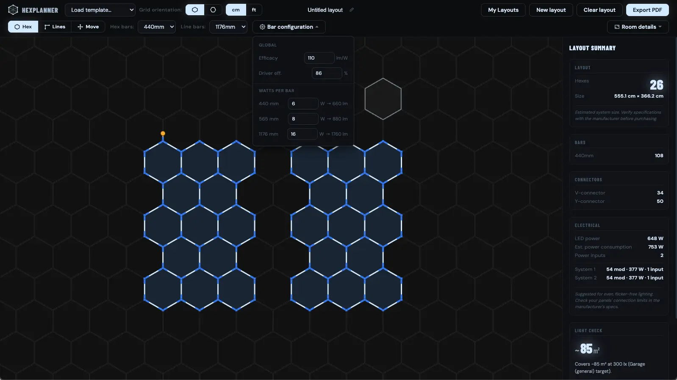The height and width of the screenshot is (380, 677).
Task: Select the Hex tool
Action: tap(23, 27)
